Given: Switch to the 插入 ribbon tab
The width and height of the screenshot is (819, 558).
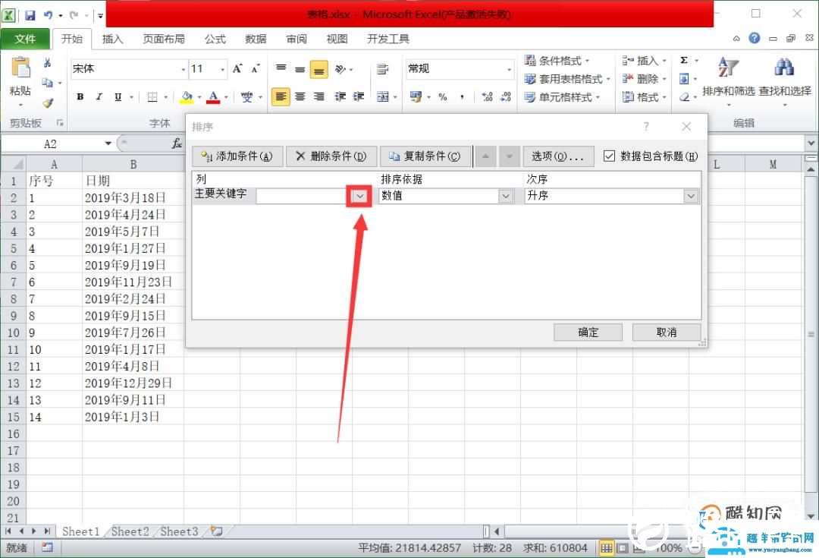Looking at the screenshot, I should click(112, 39).
